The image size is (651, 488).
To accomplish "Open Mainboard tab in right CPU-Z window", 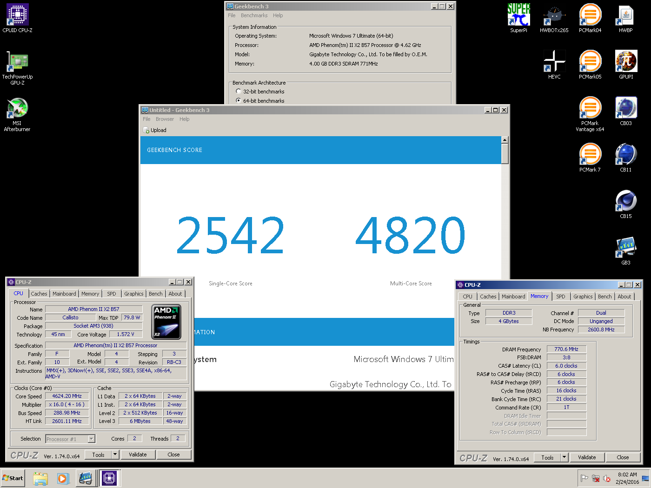I will click(513, 297).
